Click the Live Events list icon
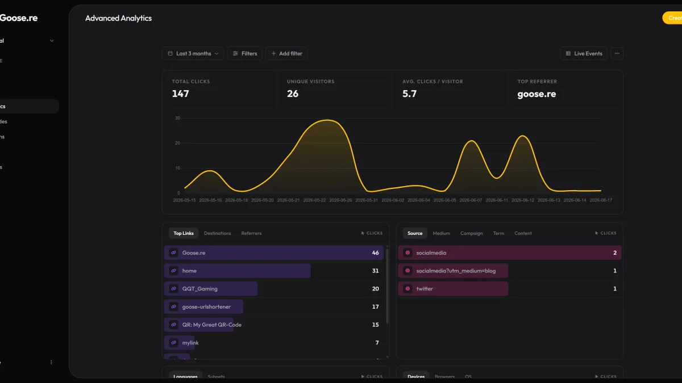 point(568,53)
